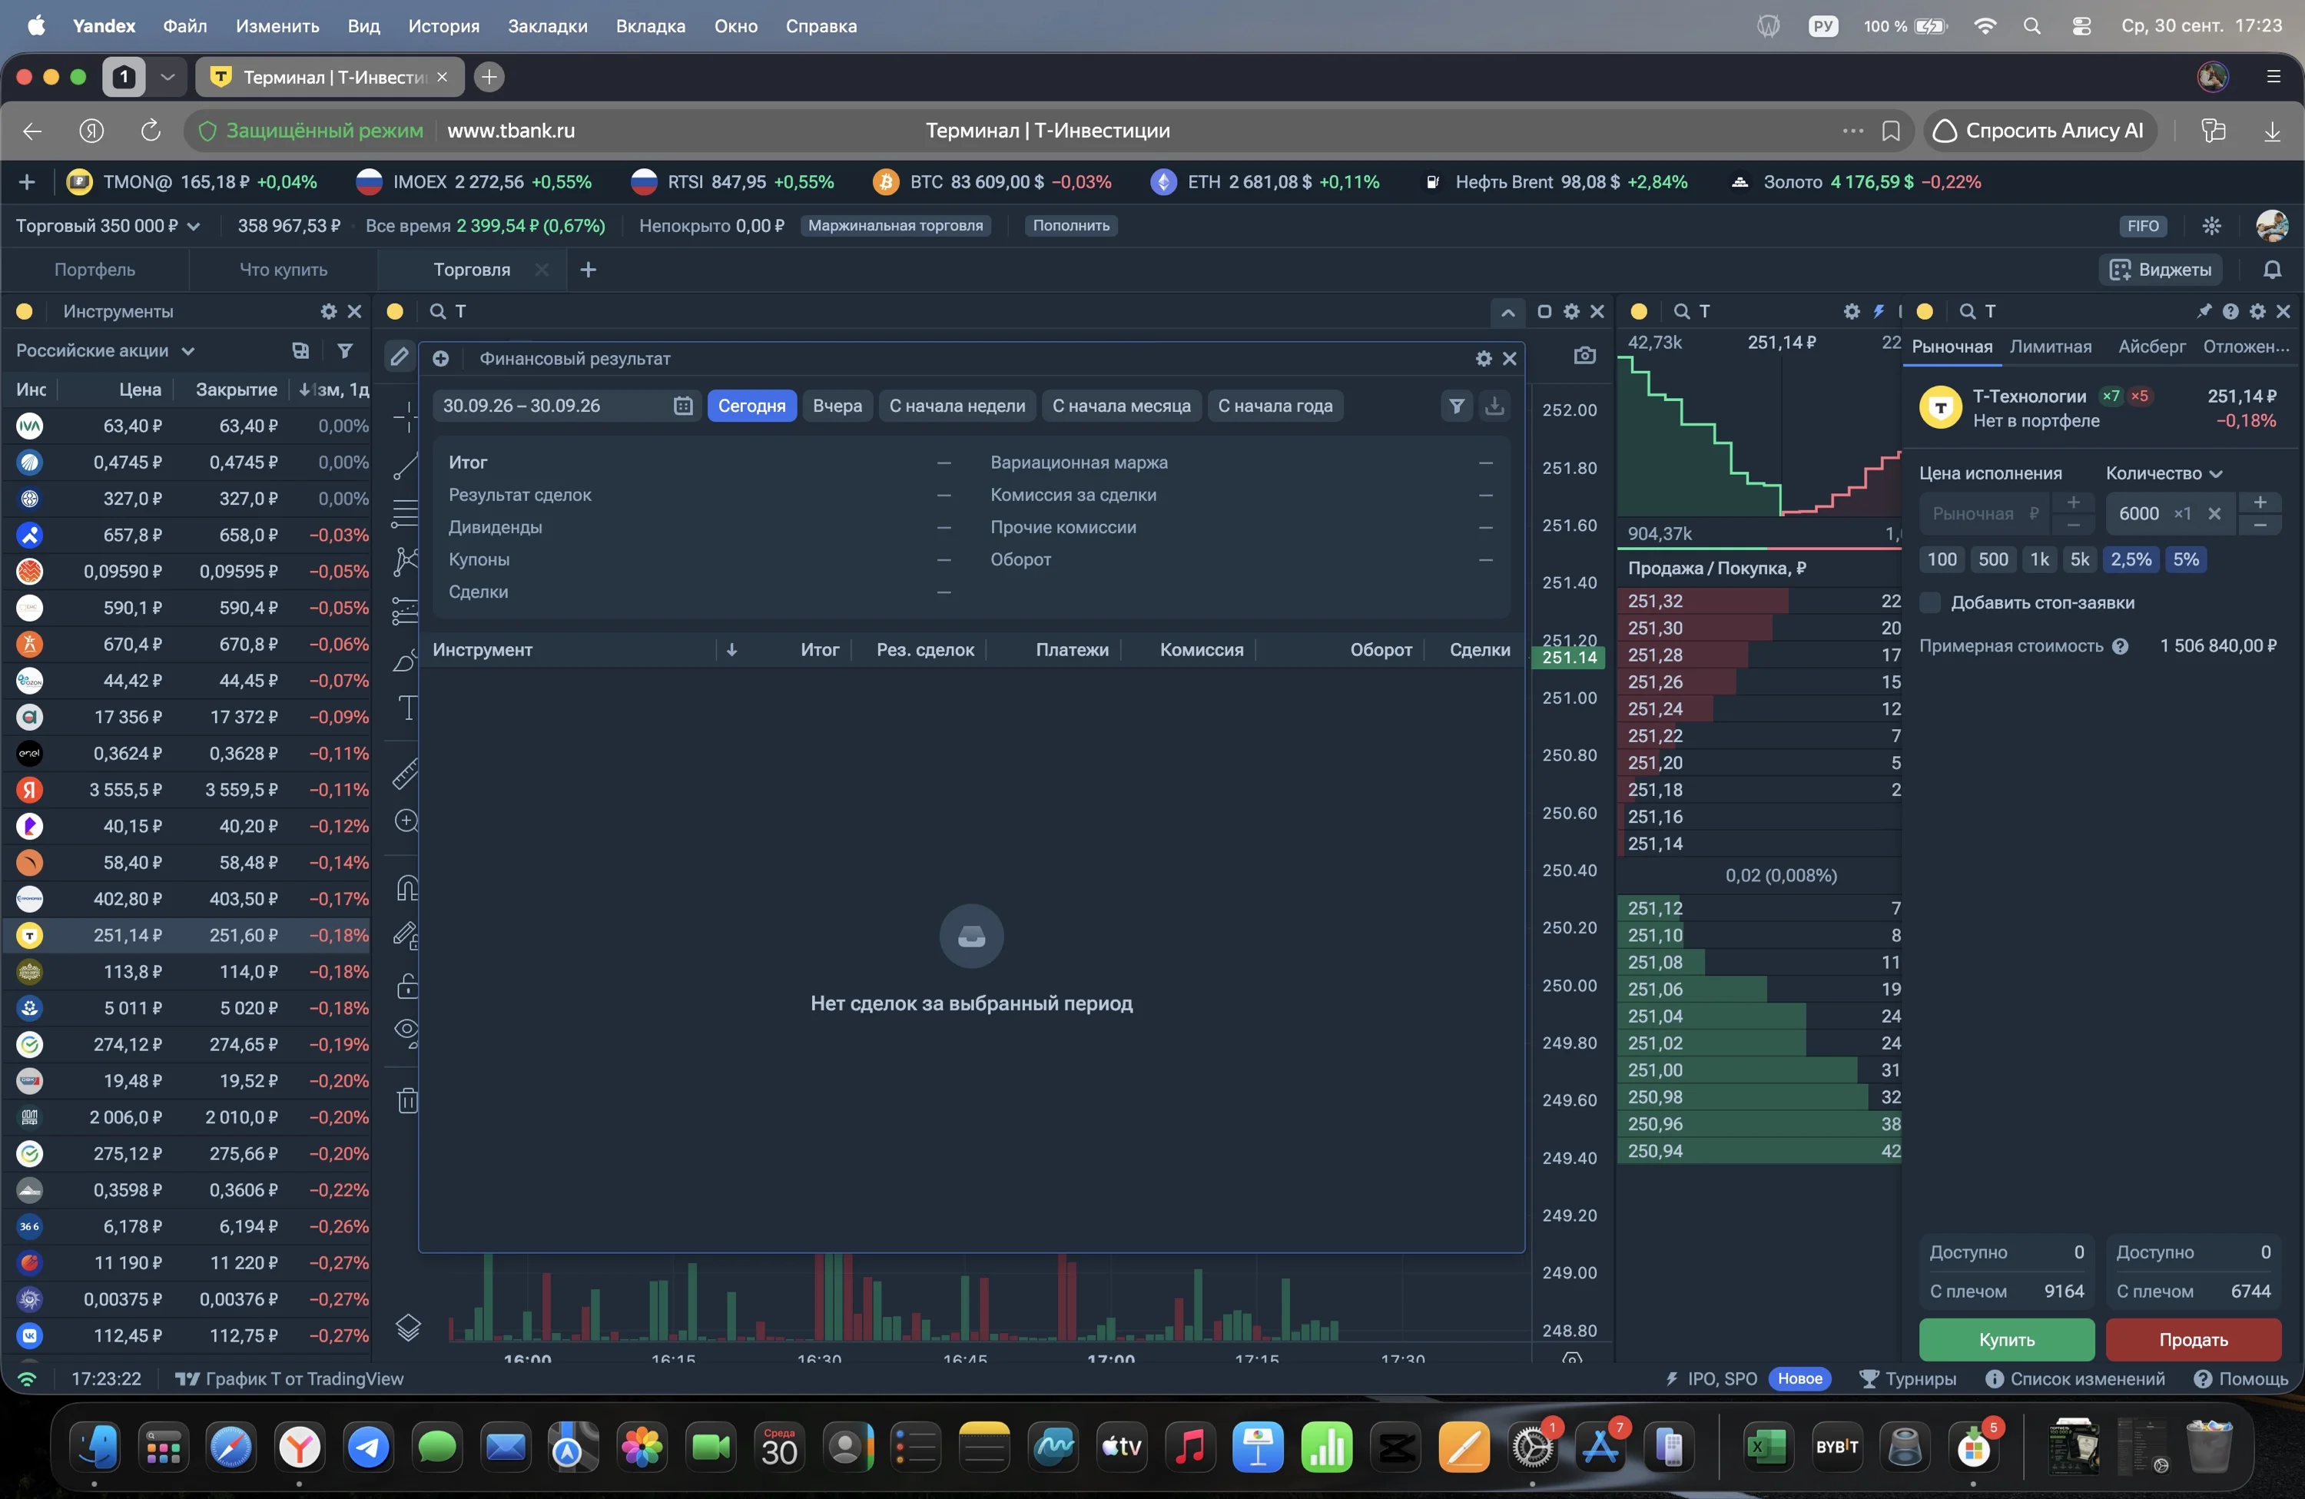Open the chart screenshot camera icon
Screen dimensions: 2305x1499
pyautogui.click(x=1584, y=356)
